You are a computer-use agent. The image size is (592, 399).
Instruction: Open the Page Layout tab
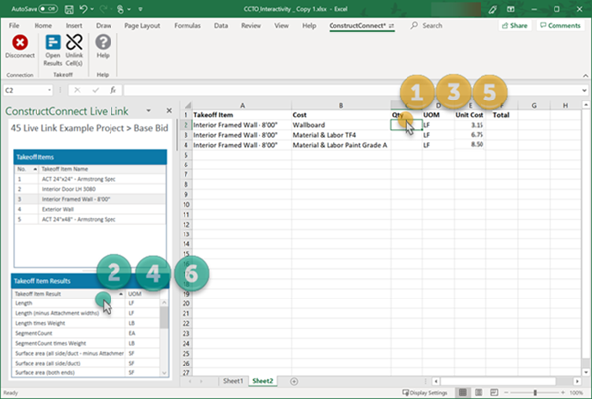coord(142,25)
